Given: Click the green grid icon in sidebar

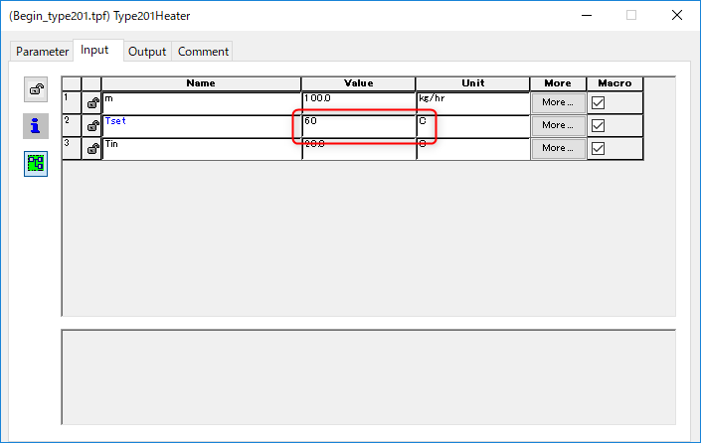Looking at the screenshot, I should pyautogui.click(x=36, y=163).
